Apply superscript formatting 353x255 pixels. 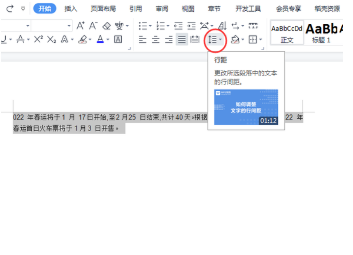(38, 40)
